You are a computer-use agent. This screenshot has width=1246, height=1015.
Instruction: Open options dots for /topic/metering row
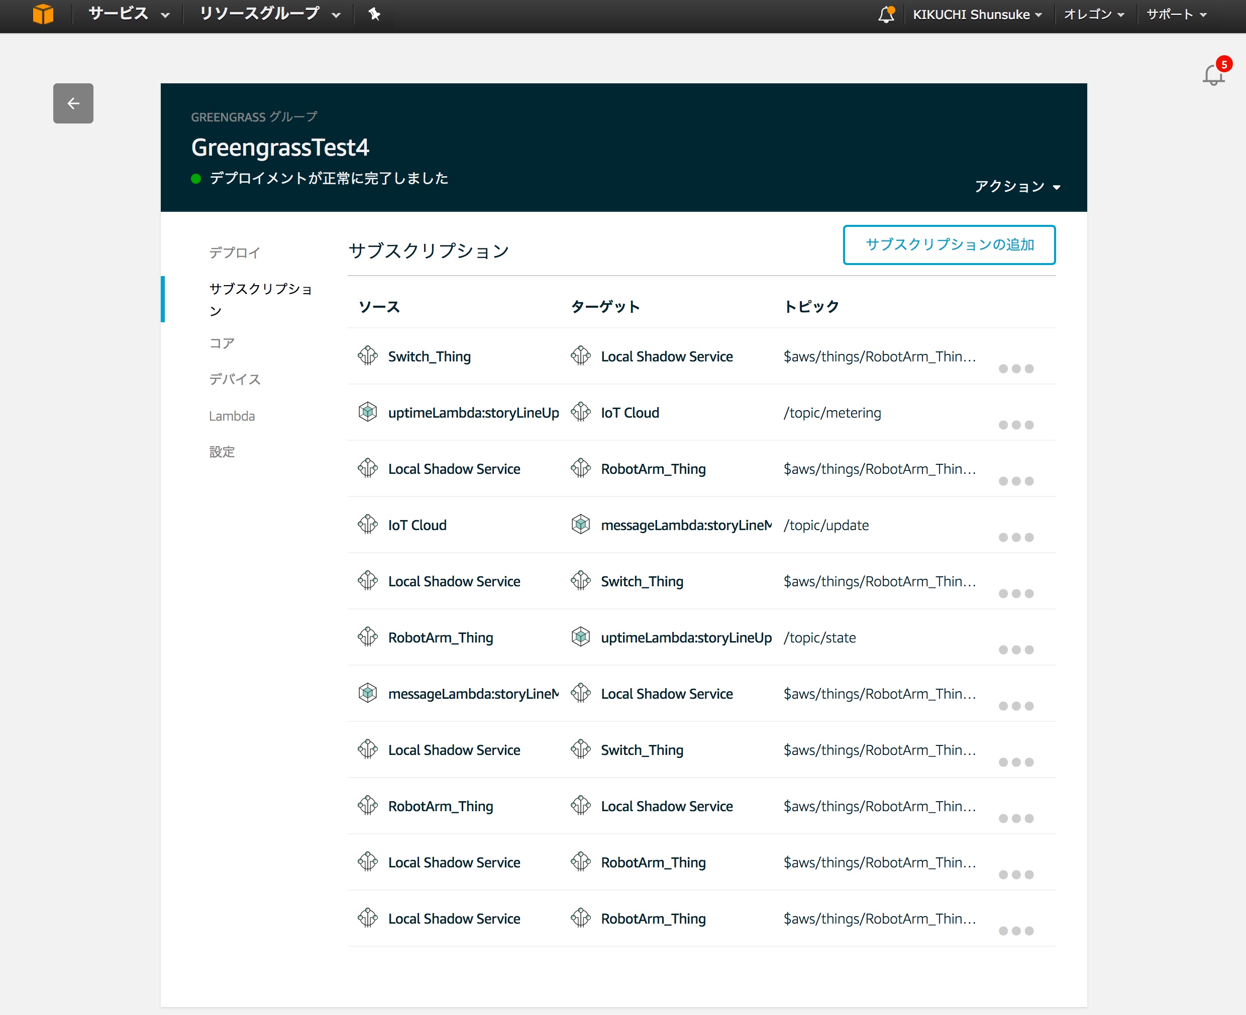pyautogui.click(x=1016, y=425)
